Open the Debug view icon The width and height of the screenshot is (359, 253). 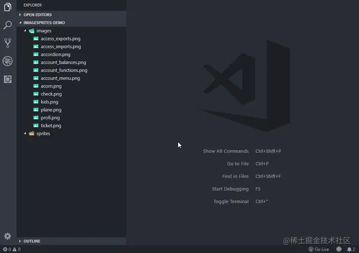tap(7, 61)
